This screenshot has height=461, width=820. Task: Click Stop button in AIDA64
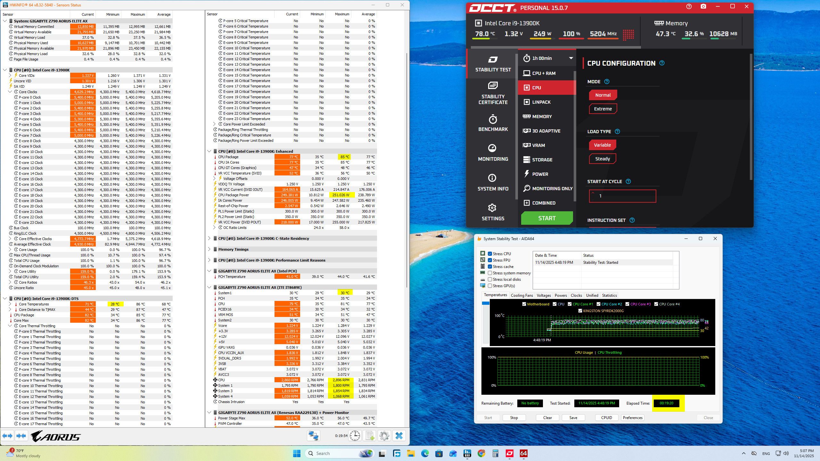pos(514,418)
